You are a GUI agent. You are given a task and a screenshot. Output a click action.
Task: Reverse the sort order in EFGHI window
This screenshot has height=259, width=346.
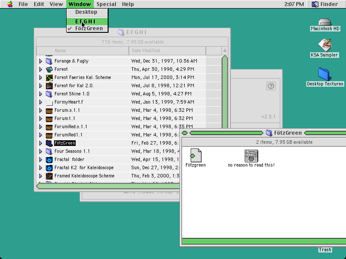coord(225,51)
